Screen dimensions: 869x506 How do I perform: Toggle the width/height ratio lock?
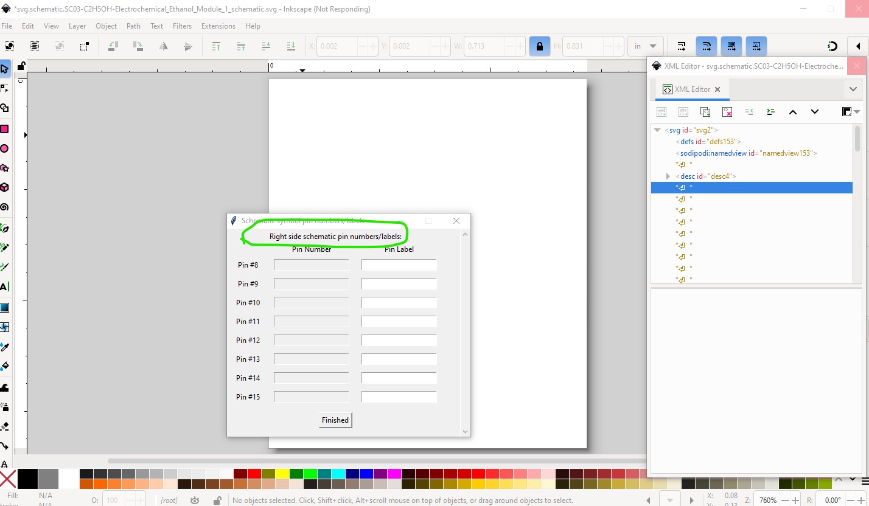tap(539, 46)
